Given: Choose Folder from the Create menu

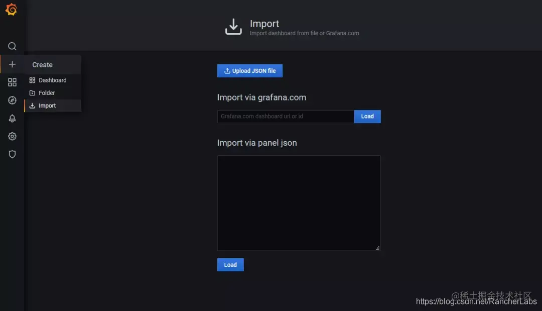Looking at the screenshot, I should coord(53,93).
